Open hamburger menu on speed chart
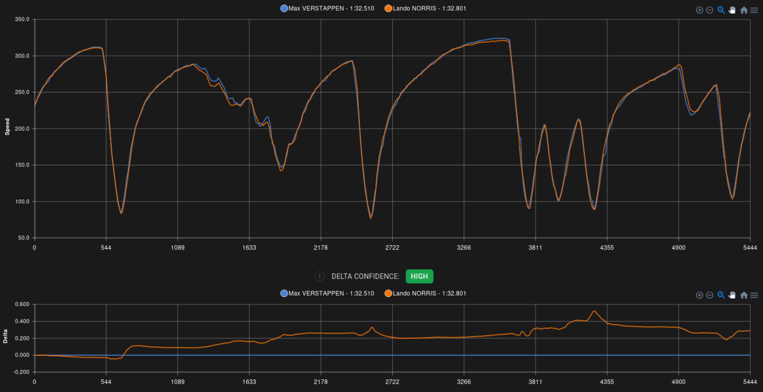The height and width of the screenshot is (392, 763). pyautogui.click(x=754, y=10)
